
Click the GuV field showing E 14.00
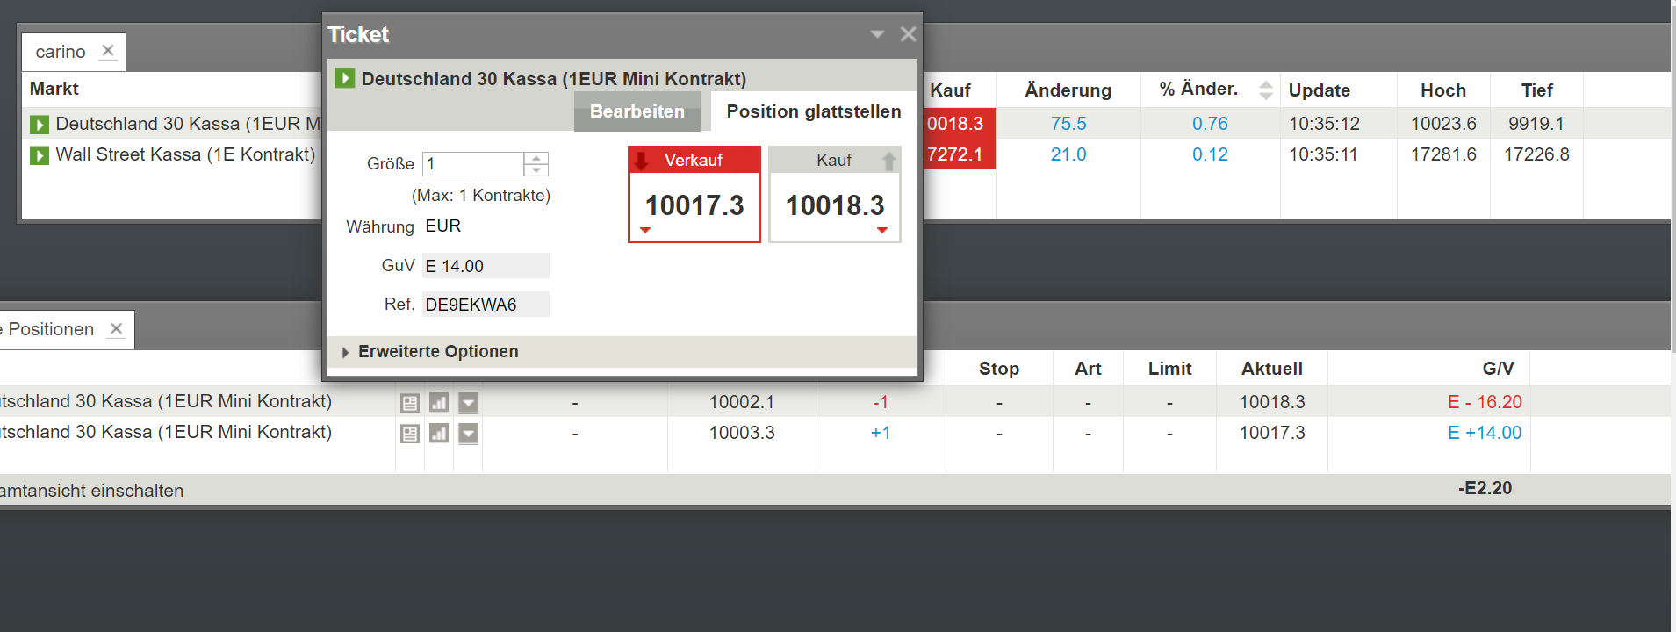point(486,266)
